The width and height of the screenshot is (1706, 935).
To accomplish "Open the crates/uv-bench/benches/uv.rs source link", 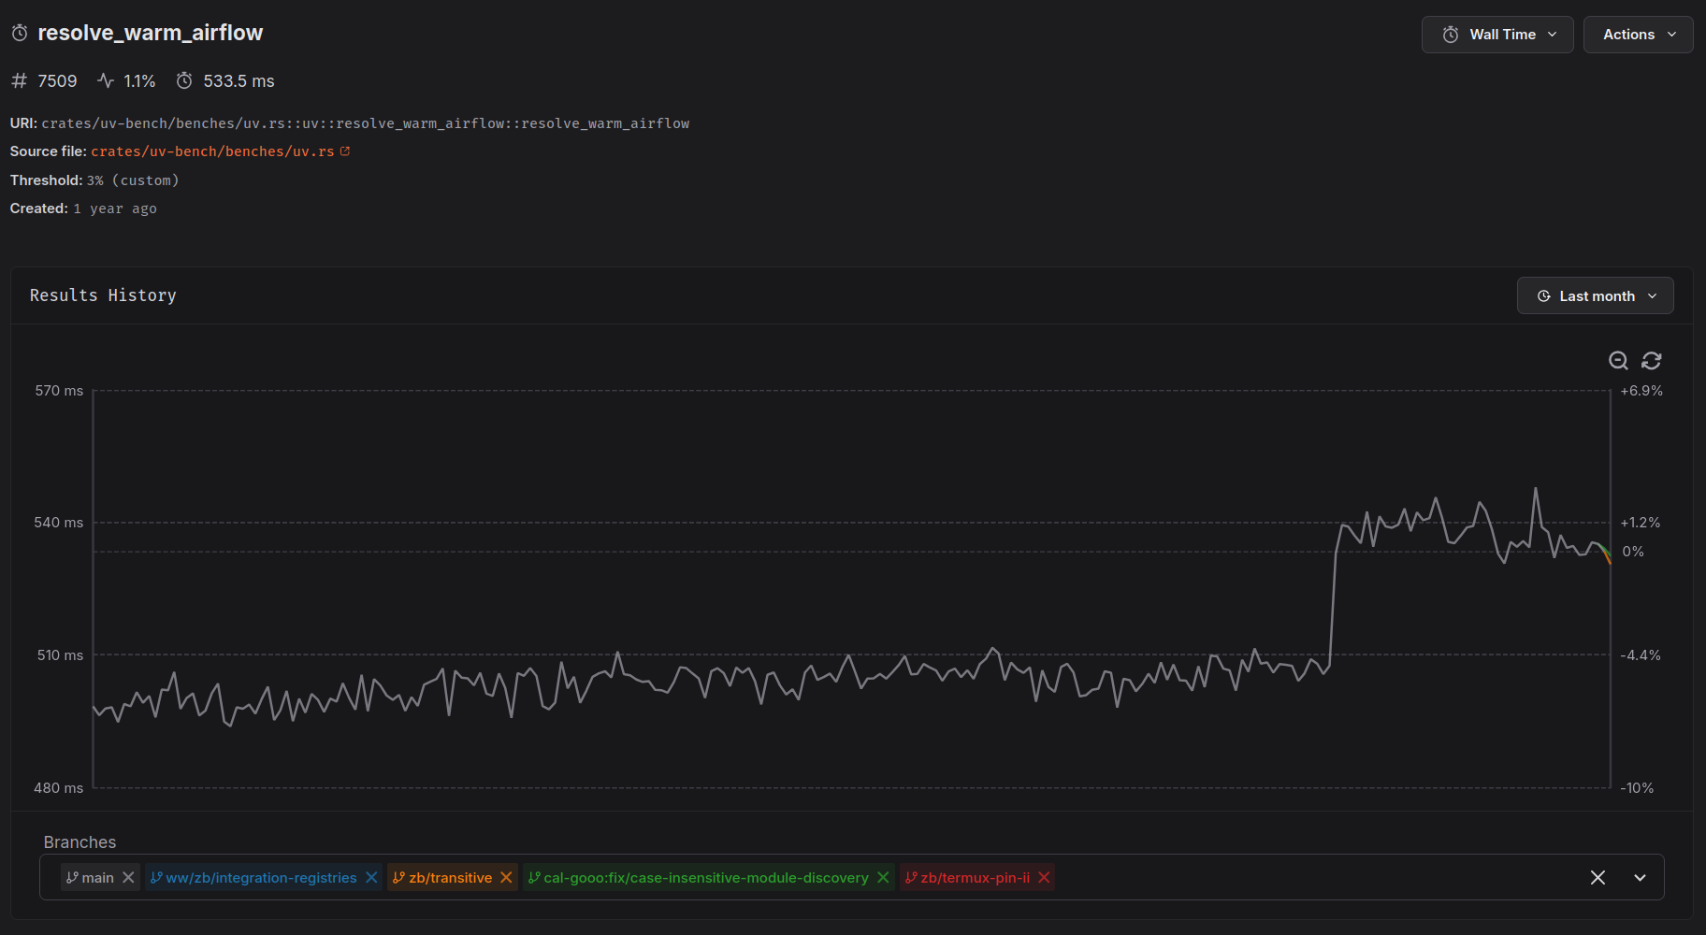I will [x=213, y=151].
